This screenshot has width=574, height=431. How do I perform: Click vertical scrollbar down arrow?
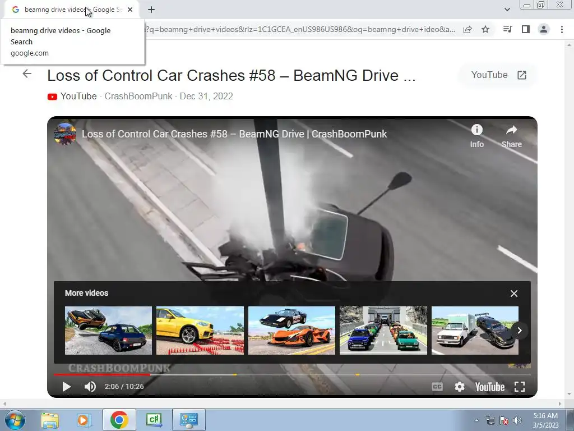[x=569, y=395]
